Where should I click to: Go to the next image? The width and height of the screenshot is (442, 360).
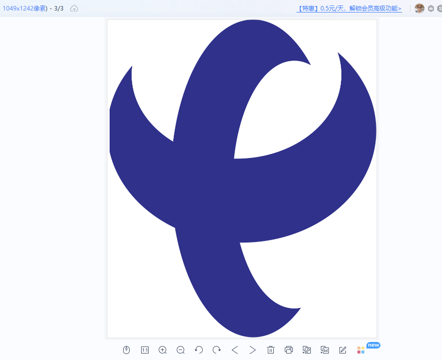pos(253,350)
